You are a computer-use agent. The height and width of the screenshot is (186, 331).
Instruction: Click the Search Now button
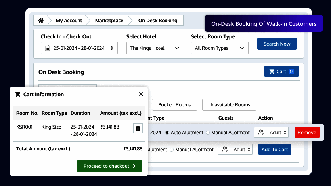coord(277,44)
